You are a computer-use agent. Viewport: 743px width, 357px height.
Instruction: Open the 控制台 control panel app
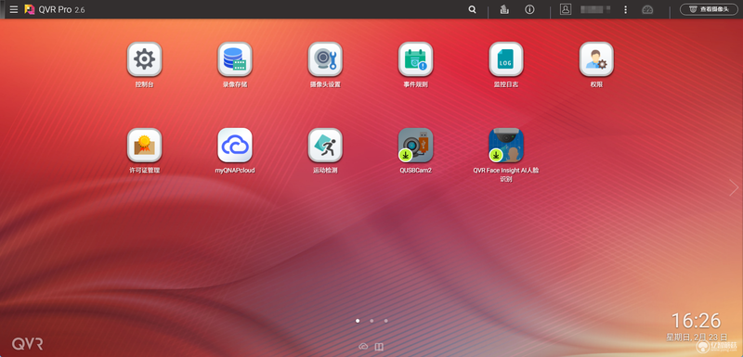(x=145, y=59)
